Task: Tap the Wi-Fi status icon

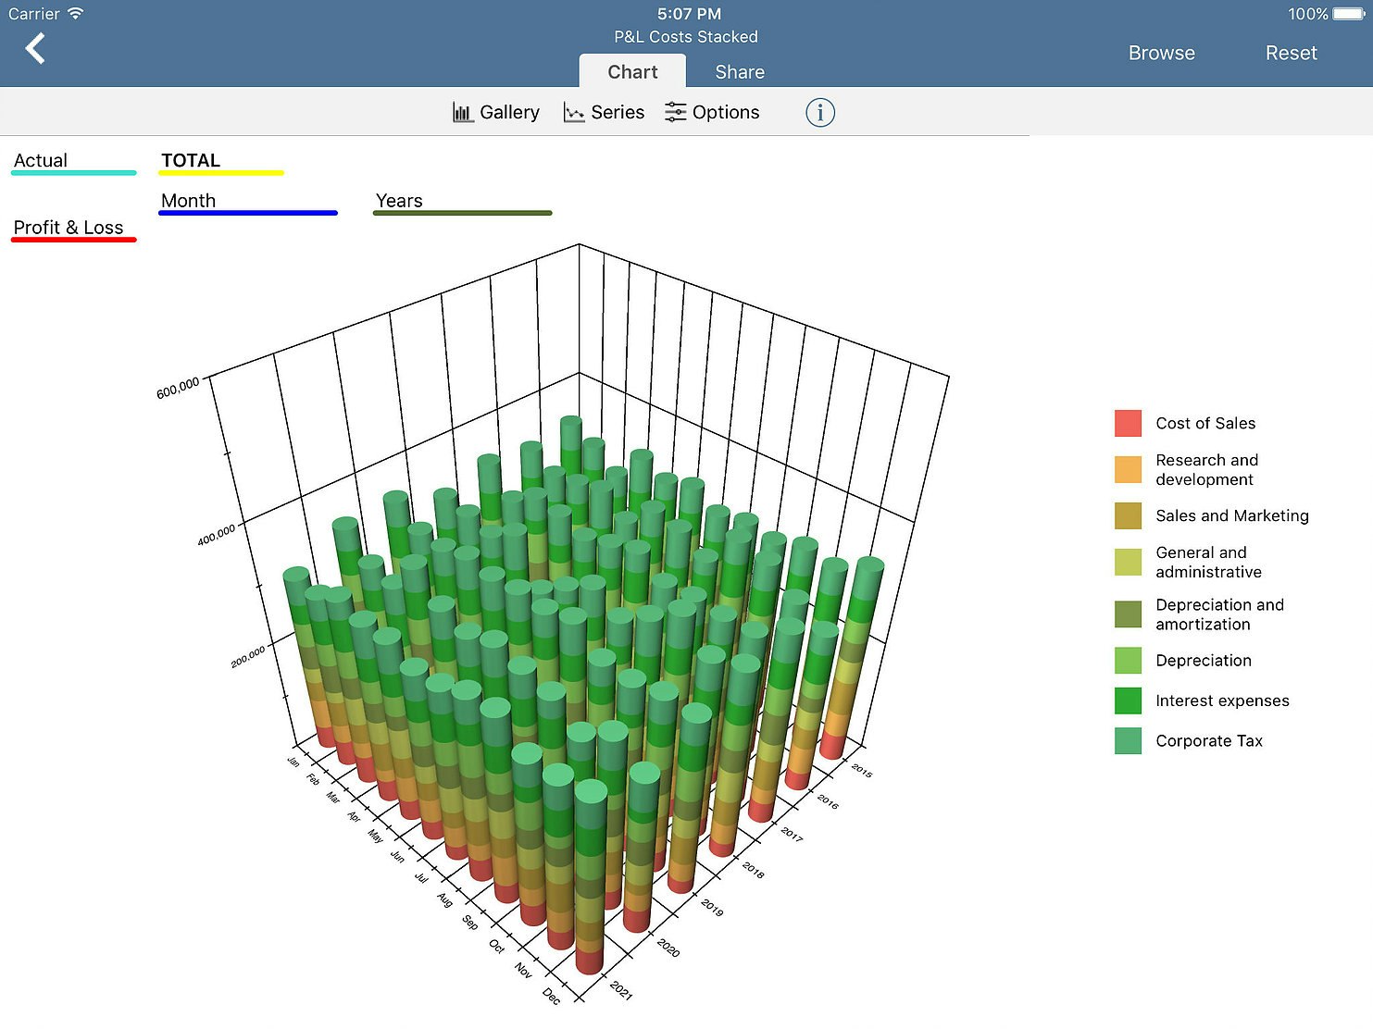Action: 76,13
